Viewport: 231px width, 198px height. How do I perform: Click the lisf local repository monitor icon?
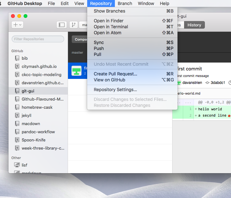tap(17, 165)
